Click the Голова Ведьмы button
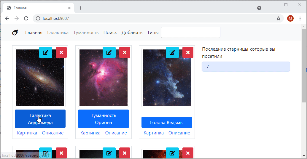The width and height of the screenshot is (307, 159). coord(167,122)
